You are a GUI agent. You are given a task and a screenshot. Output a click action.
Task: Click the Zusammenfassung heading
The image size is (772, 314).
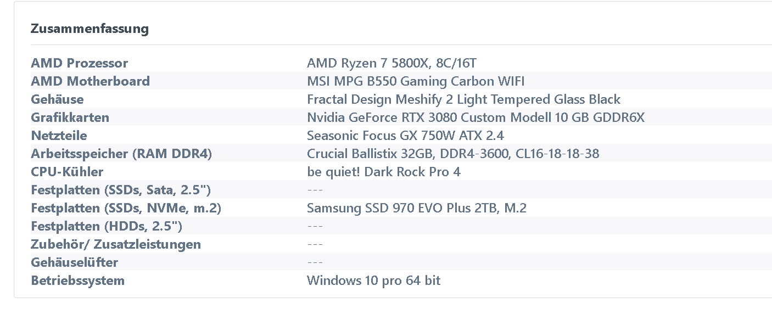(89, 29)
